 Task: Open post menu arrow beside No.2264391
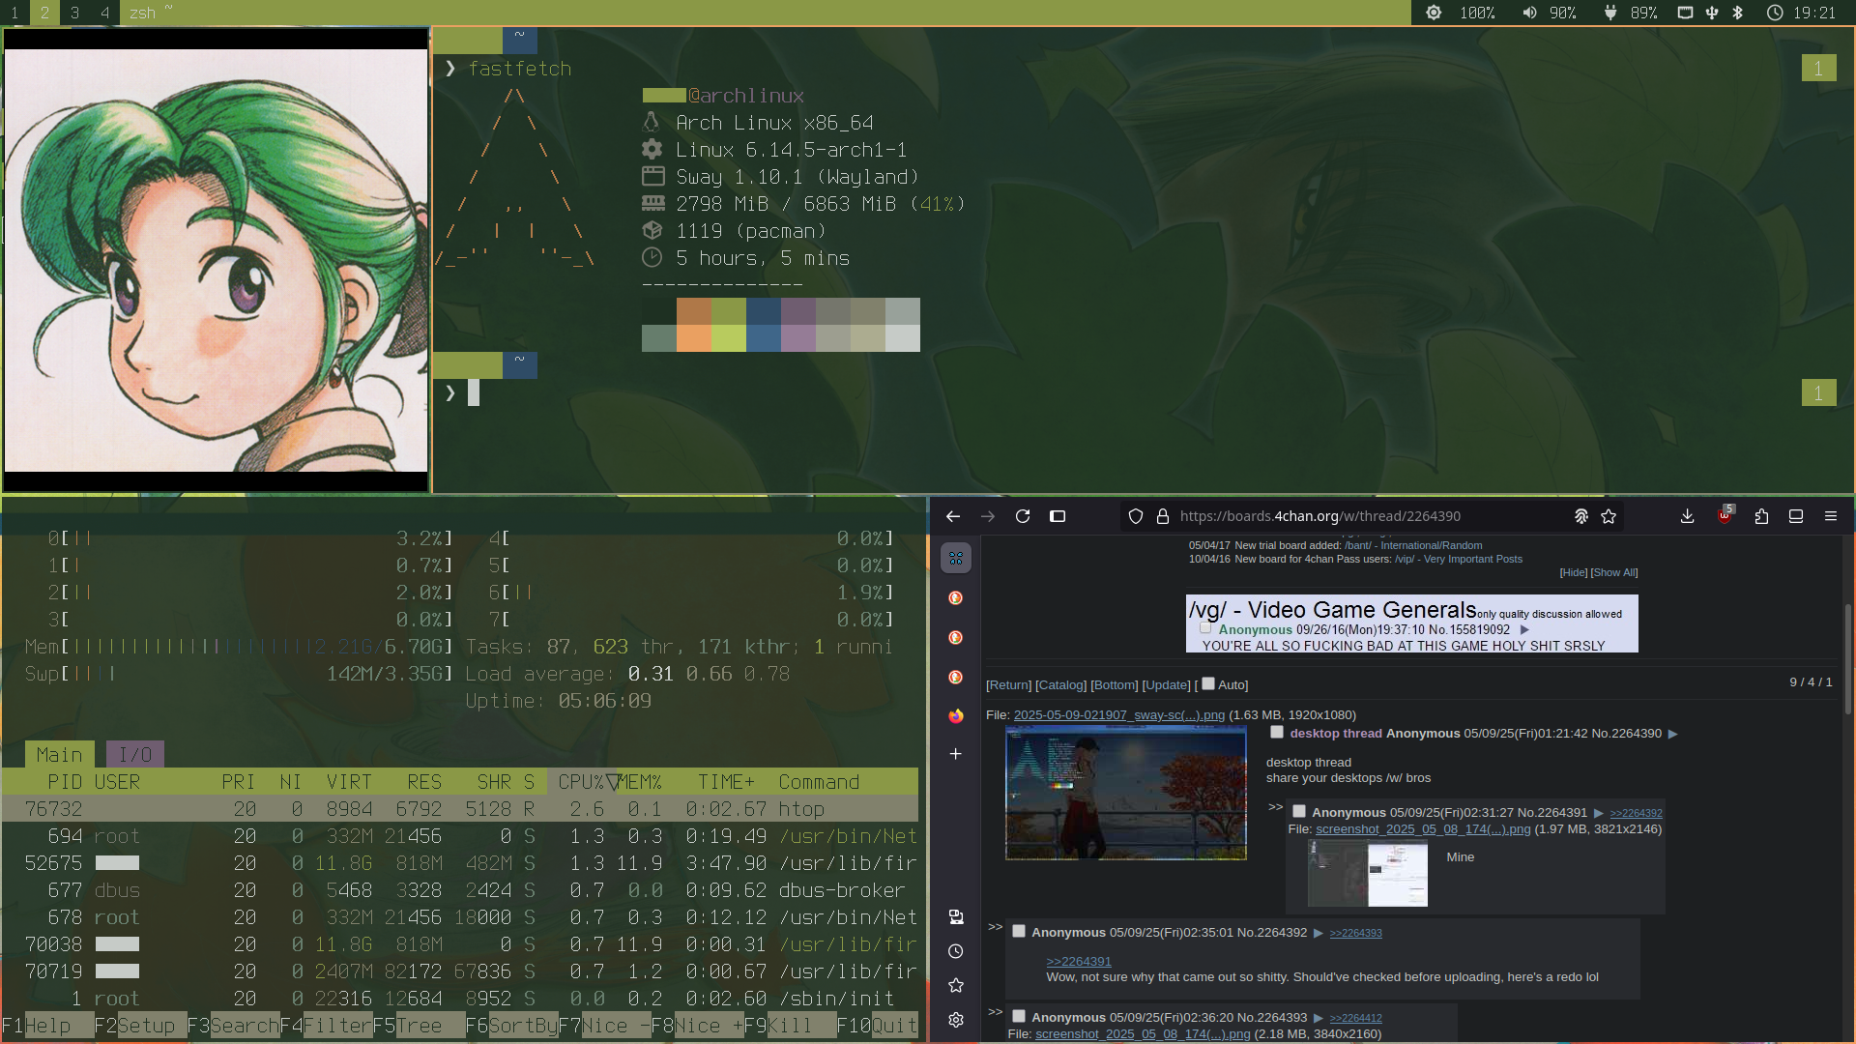click(1598, 813)
